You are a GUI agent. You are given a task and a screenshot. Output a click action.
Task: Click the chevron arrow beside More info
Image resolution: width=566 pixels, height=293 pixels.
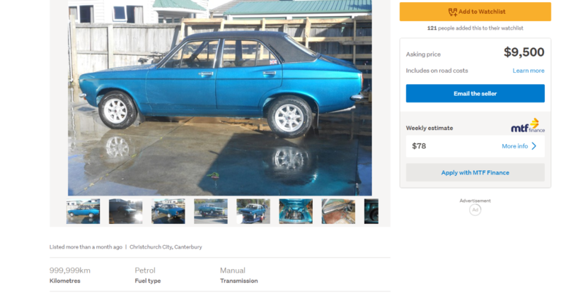[534, 146]
